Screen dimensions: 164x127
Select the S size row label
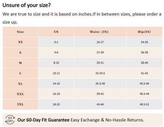[20, 52]
